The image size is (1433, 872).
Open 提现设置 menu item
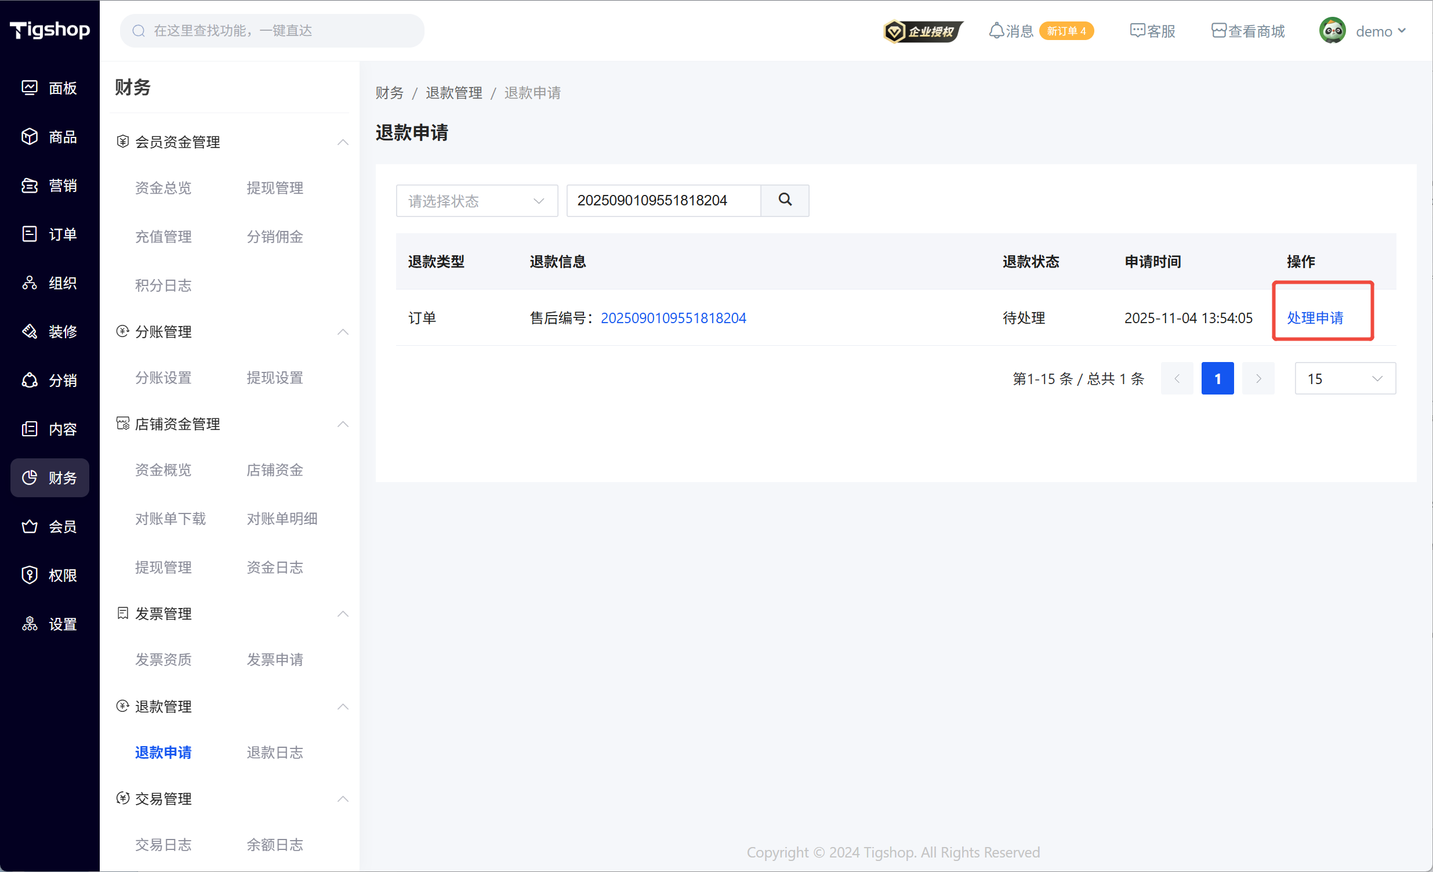[274, 378]
